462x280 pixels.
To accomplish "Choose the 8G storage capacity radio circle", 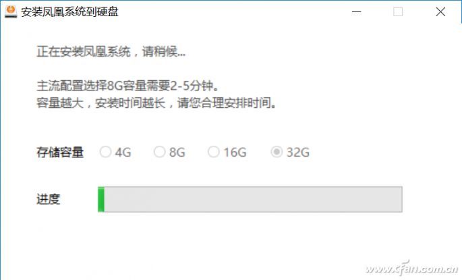I will coord(159,152).
